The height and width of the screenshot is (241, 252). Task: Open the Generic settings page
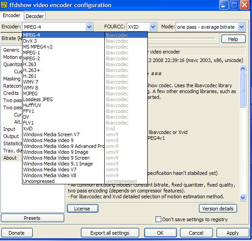coord(11,50)
